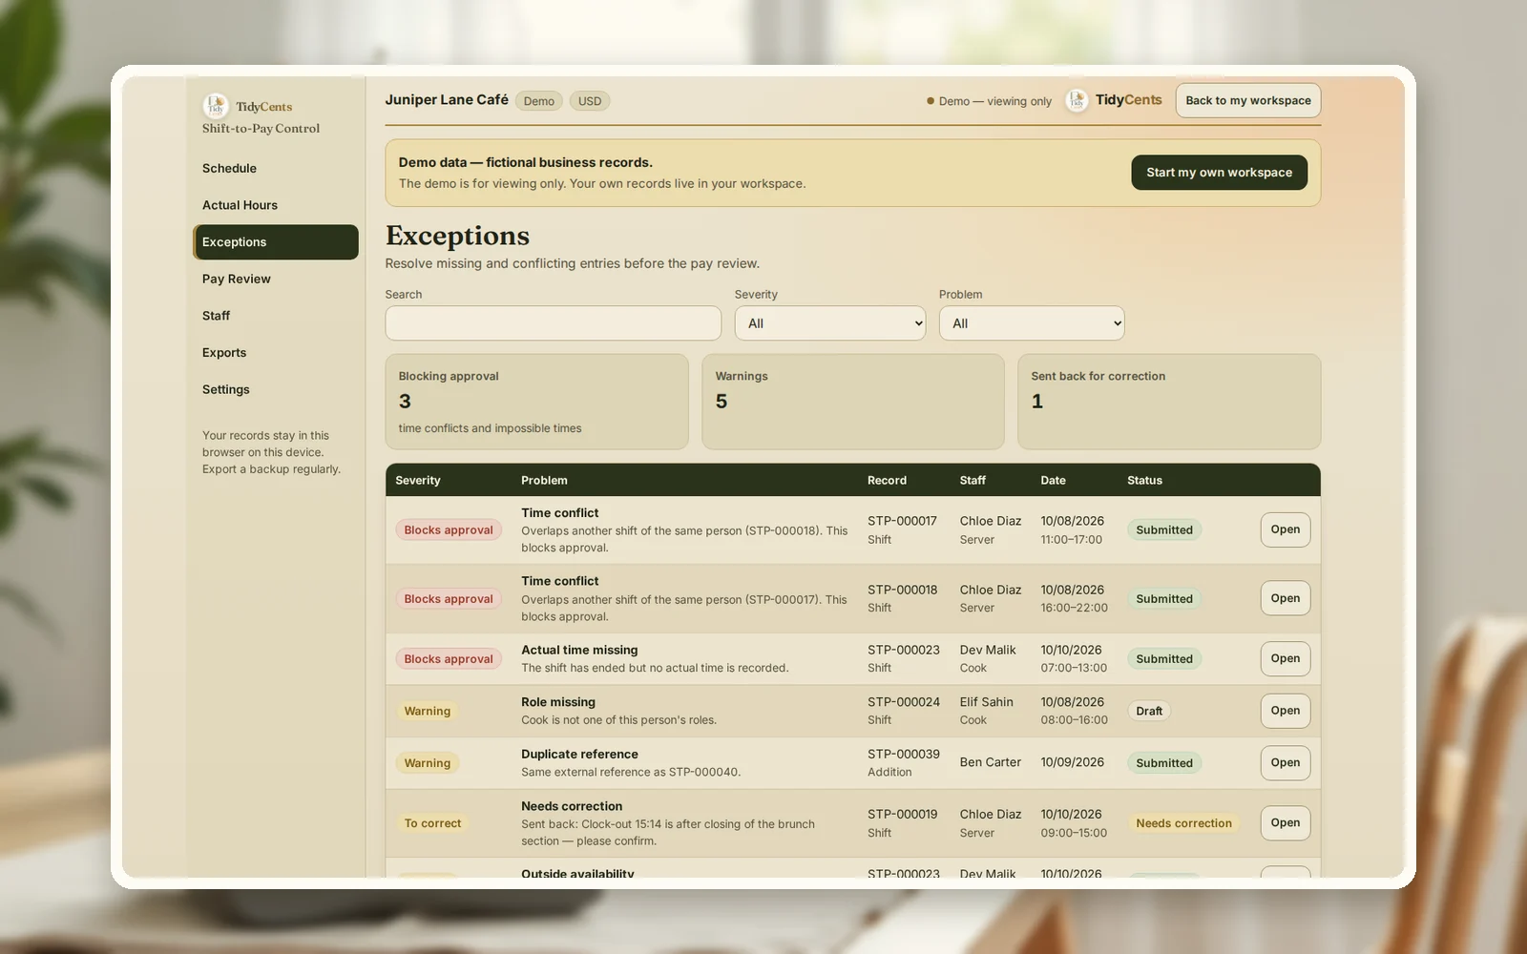Click Ben Carter staff cell
Viewport: 1527px width, 954px height.
[x=990, y=762]
